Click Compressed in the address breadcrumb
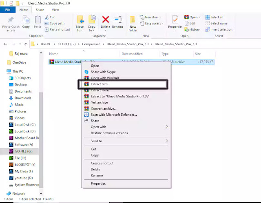 pos(91,44)
